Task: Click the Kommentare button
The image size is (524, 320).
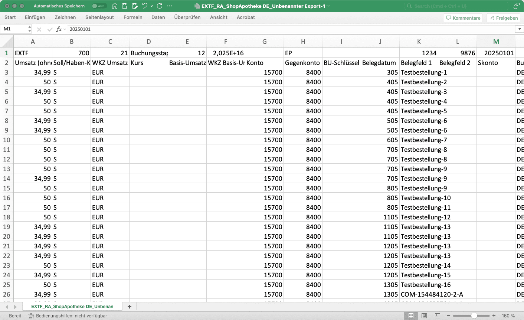Action: click(x=463, y=18)
